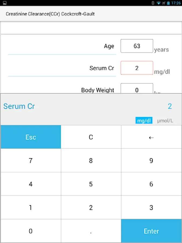The width and height of the screenshot is (182, 243).
Task: Tap the Serum Cr input field
Action: pos(137,68)
